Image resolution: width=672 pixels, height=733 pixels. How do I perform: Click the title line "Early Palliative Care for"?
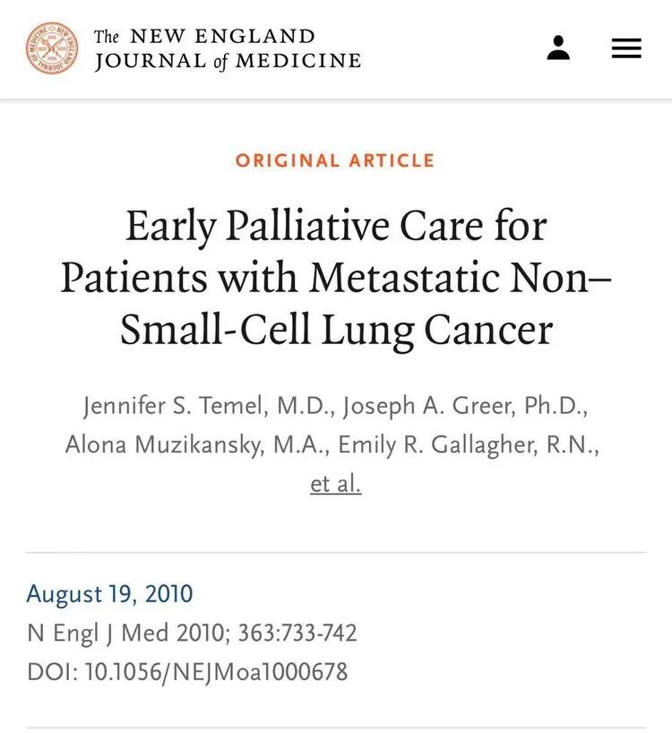pyautogui.click(x=336, y=227)
